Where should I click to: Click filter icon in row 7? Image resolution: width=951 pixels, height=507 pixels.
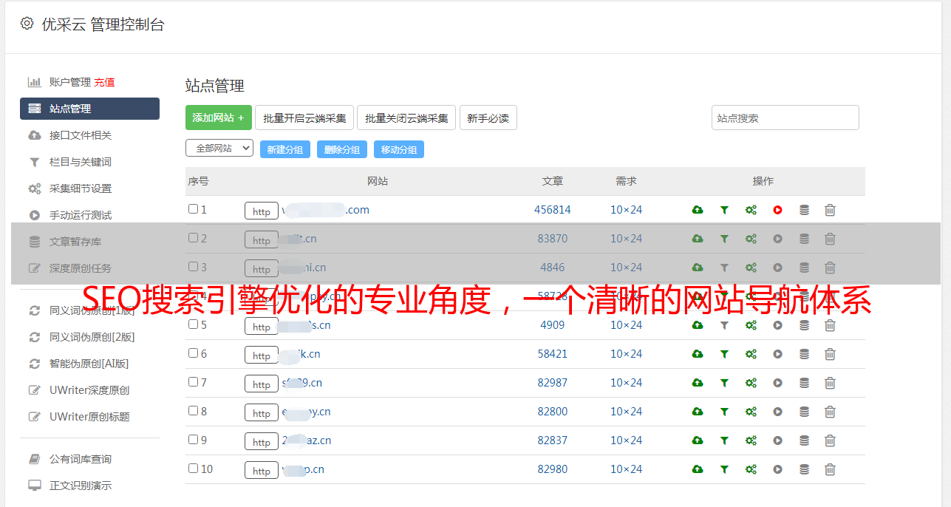pos(724,383)
